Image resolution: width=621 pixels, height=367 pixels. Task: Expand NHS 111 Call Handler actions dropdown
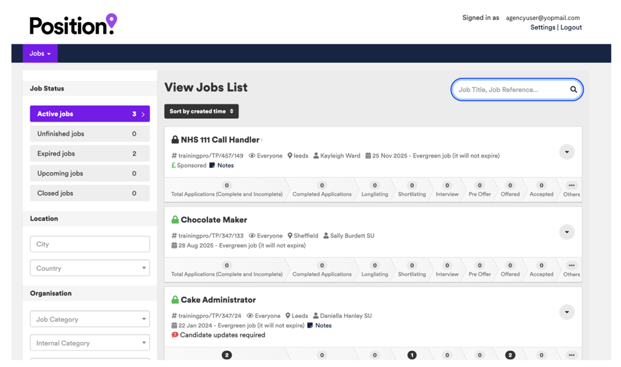point(566,152)
